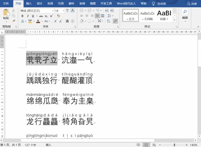201x147 pixels.
Task: Apply text highlight color
Action: (x=30, y=21)
